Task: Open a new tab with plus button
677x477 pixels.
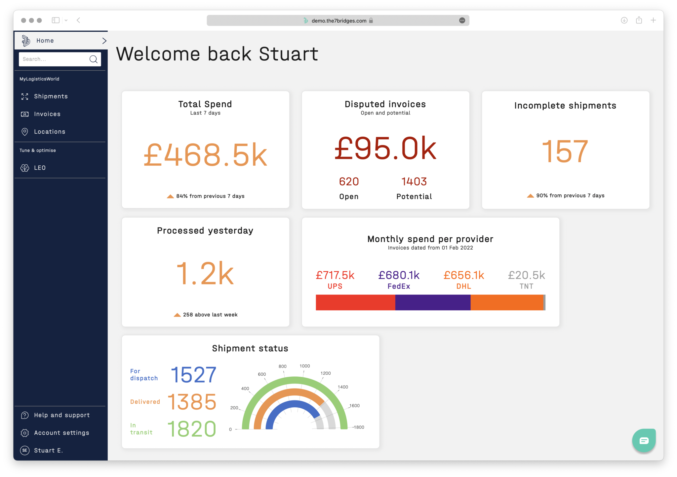Action: (x=653, y=20)
